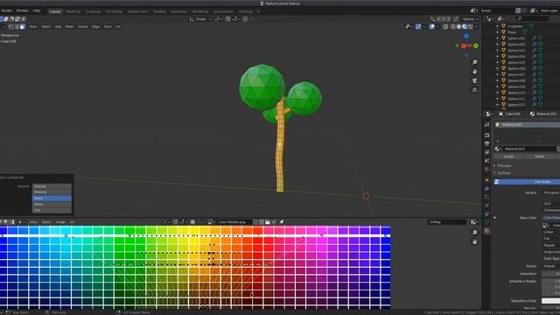Choose Sharp in Select Linked delimit list
The height and width of the screenshot is (315, 560).
pyautogui.click(x=52, y=204)
